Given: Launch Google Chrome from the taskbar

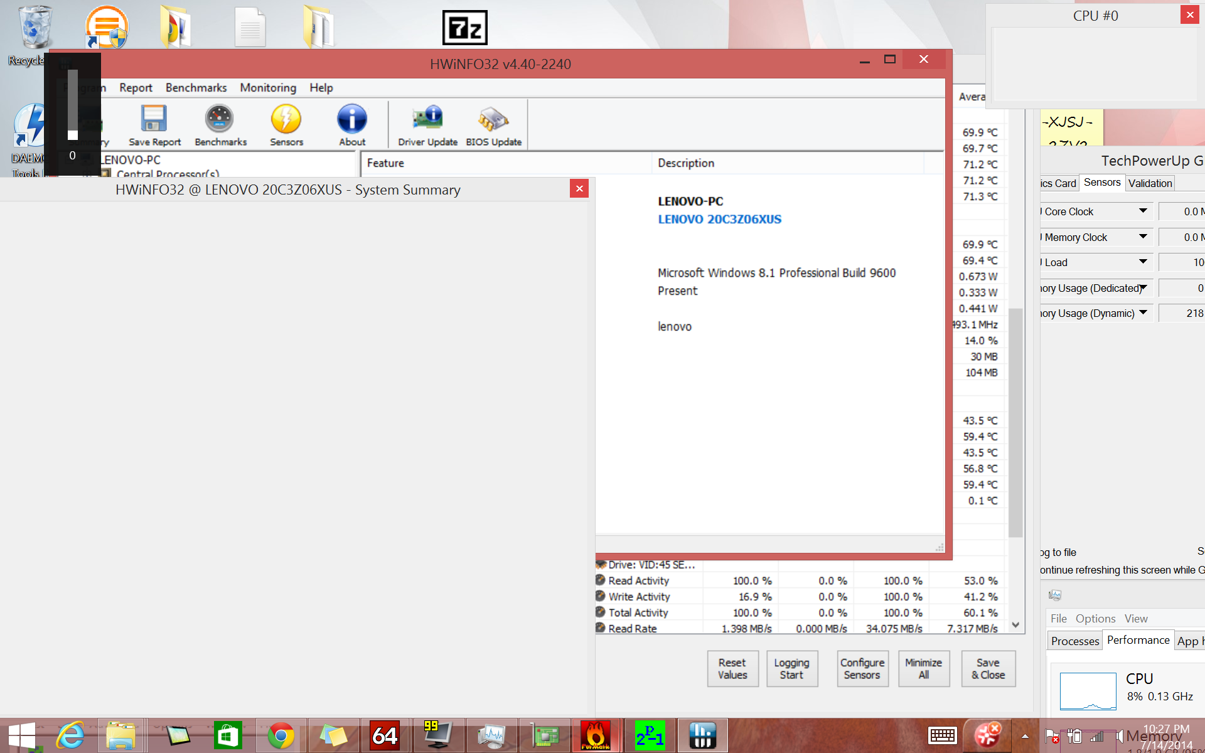Looking at the screenshot, I should coord(281,735).
